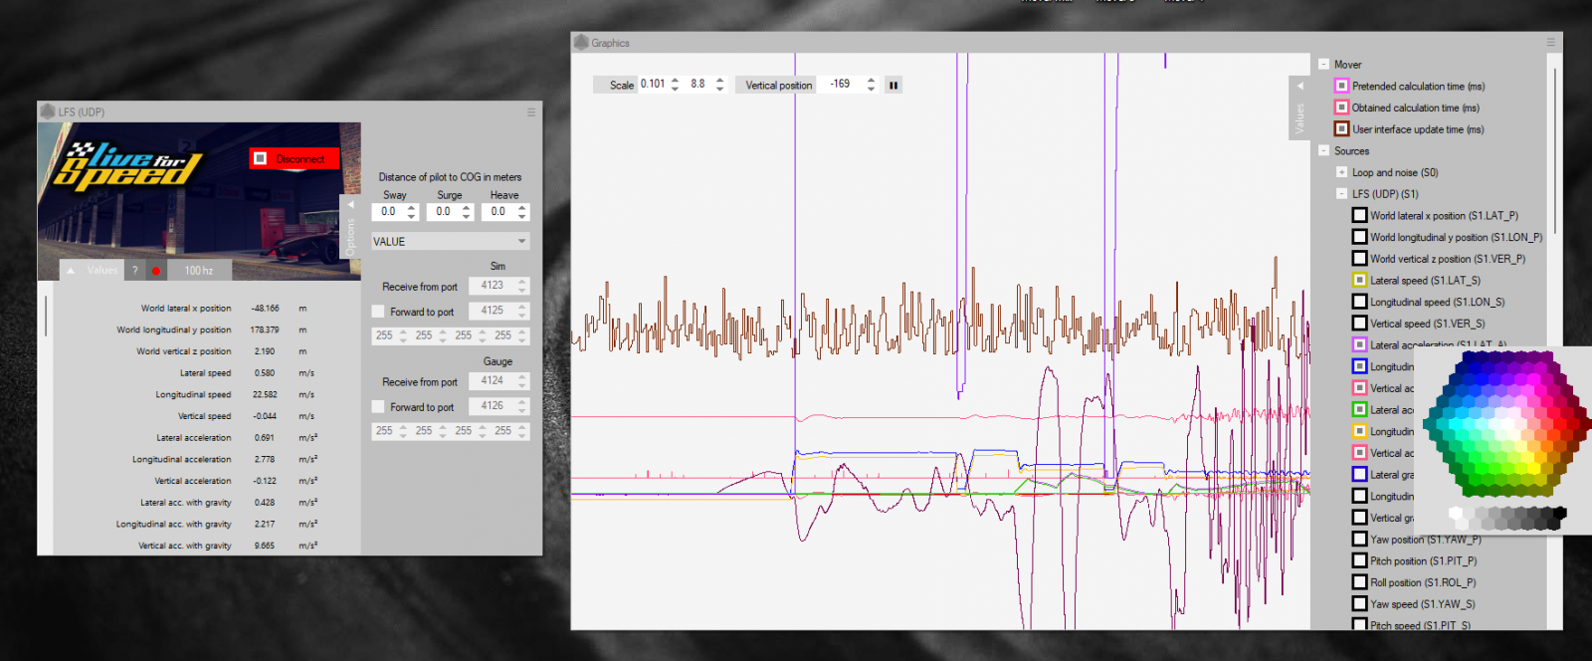Viewport: 1592px width, 661px height.
Task: Select the Mover tree label
Action: click(1347, 65)
